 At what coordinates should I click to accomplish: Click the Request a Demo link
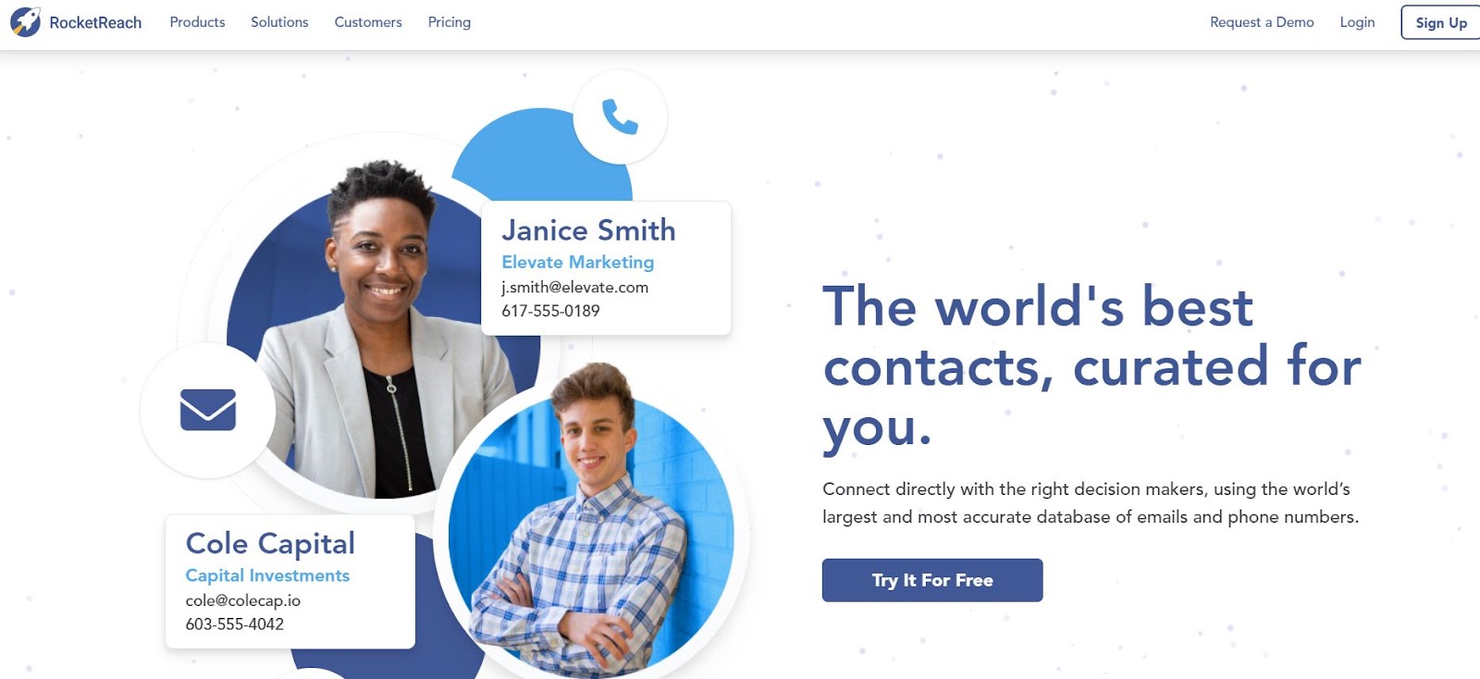[1262, 22]
